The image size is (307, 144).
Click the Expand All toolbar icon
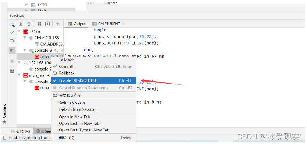(21, 24)
